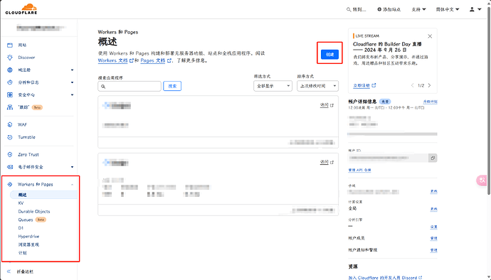491x280 pixels.
Task: Click the 立即注册 link in announcement
Action: (361, 85)
